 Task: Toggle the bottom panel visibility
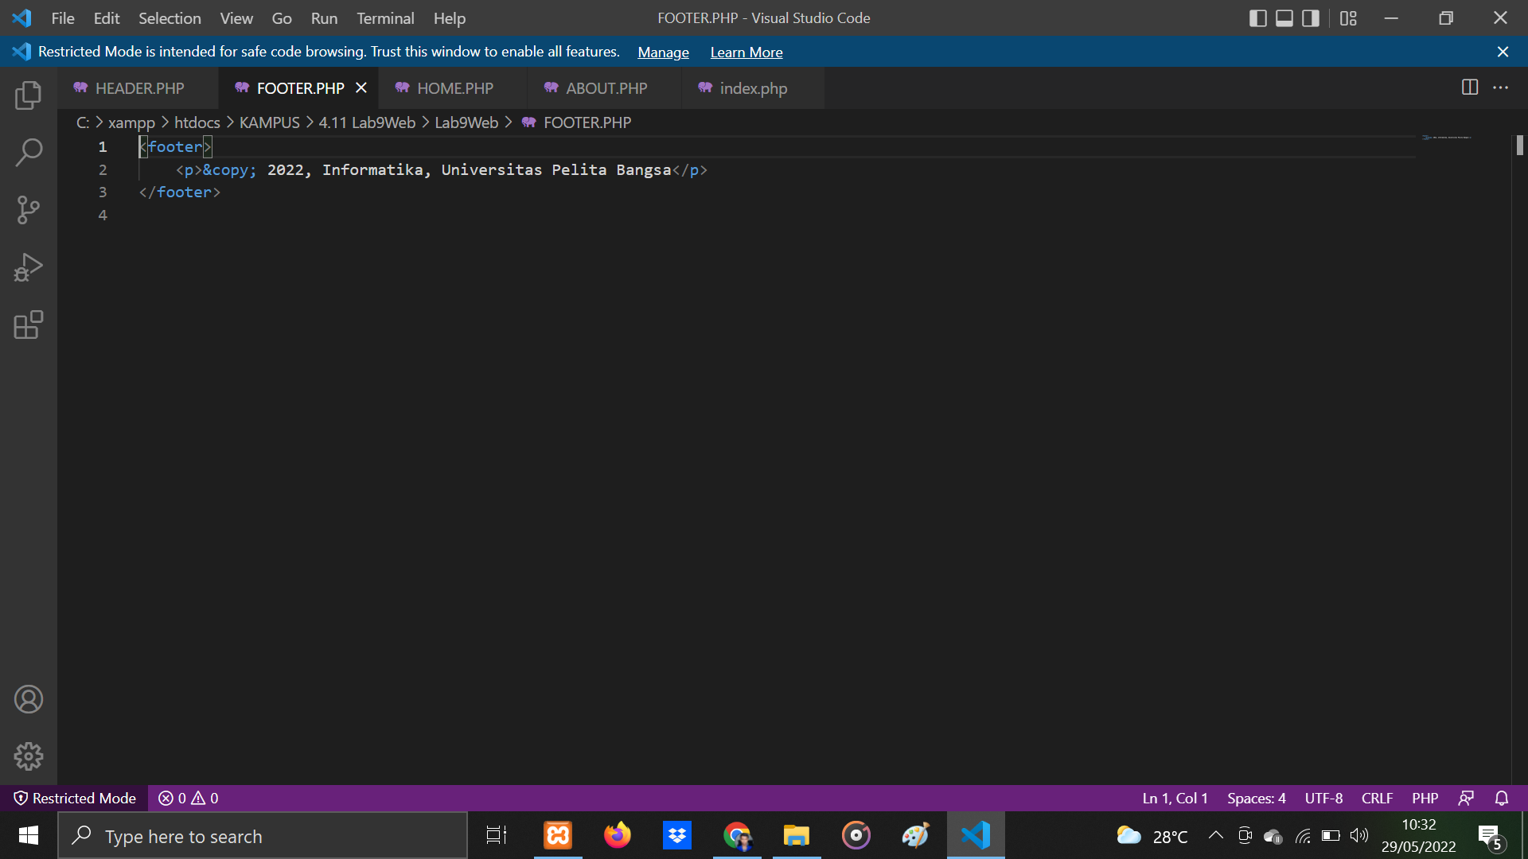tap(1284, 17)
